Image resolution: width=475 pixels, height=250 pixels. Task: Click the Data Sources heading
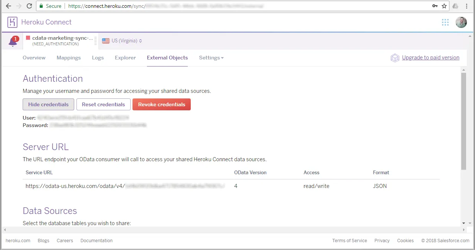[x=50, y=211]
